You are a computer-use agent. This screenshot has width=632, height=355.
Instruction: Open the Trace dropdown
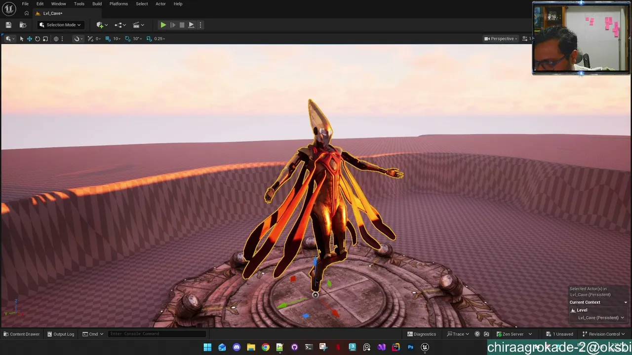tap(458, 334)
